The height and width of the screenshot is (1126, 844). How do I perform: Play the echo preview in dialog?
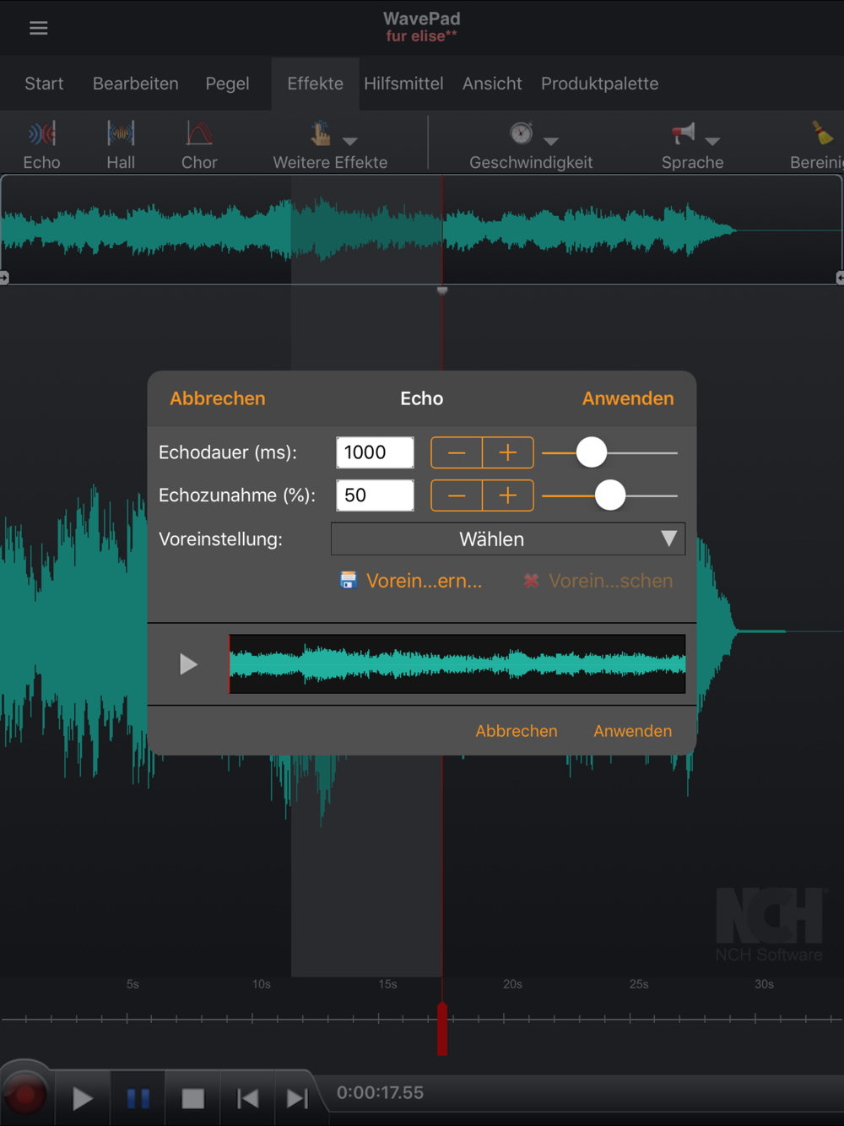(188, 664)
